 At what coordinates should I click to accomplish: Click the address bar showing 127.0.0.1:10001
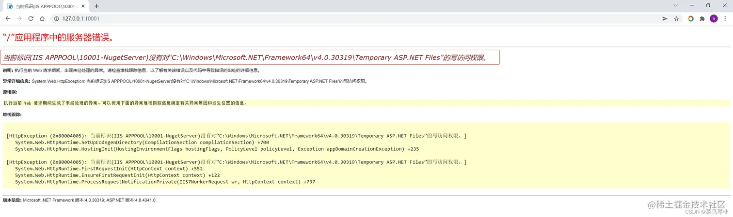pos(354,19)
